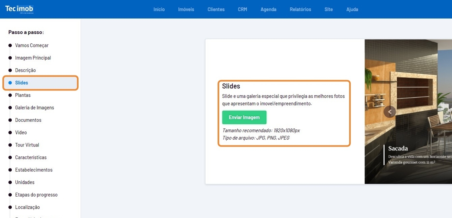Screen dimensions: 452x218
Task: Select the Vamos Começar step
Action: coord(31,45)
